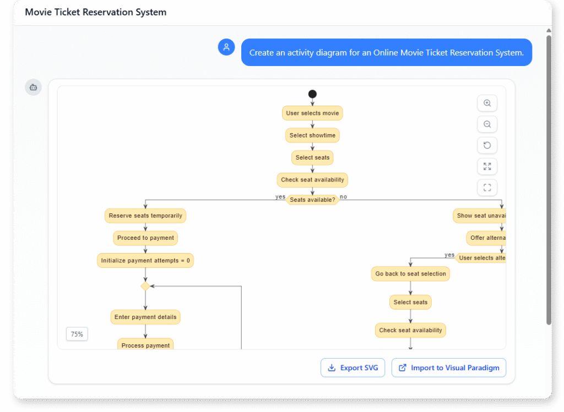The image size is (564, 412).
Task: Enter fullscreen view of the diagram
Action: (x=487, y=187)
